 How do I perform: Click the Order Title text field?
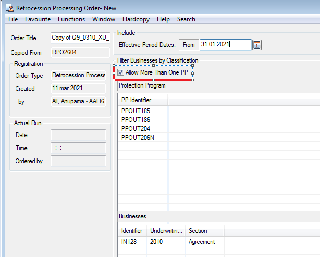click(80, 38)
